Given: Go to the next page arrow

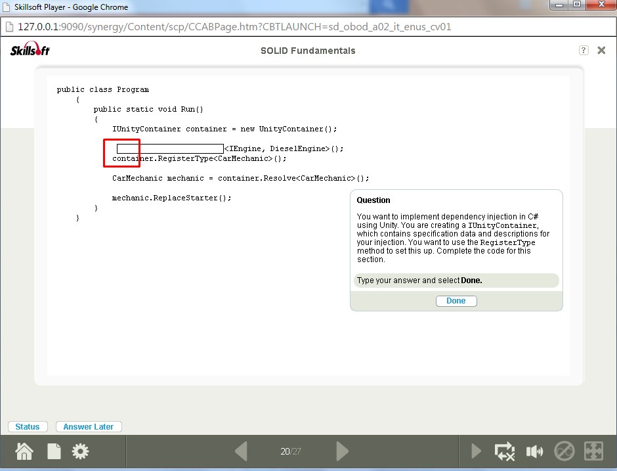Looking at the screenshot, I should tap(343, 451).
